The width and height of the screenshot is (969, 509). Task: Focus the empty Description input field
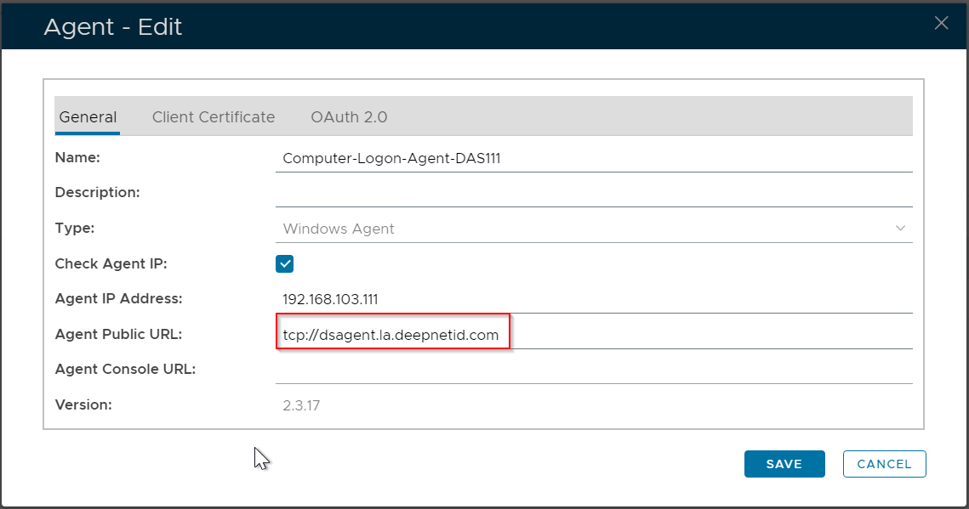pos(593,193)
